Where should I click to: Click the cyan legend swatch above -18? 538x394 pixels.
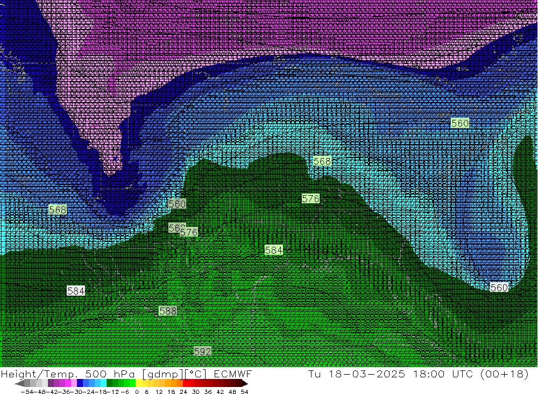[x=103, y=383]
